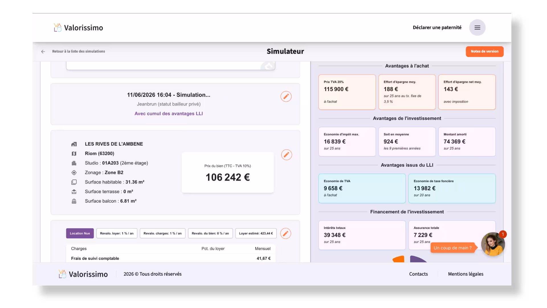The image size is (547, 308).
Task: Click Avantages issus du LLI heading
Action: click(407, 165)
